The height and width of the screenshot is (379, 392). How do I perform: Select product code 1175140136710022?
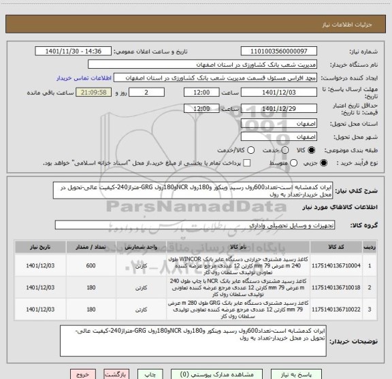click(x=336, y=309)
